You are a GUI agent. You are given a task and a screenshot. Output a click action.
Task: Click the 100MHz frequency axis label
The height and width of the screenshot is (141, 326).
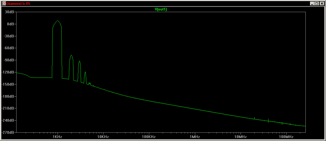tap(286, 137)
